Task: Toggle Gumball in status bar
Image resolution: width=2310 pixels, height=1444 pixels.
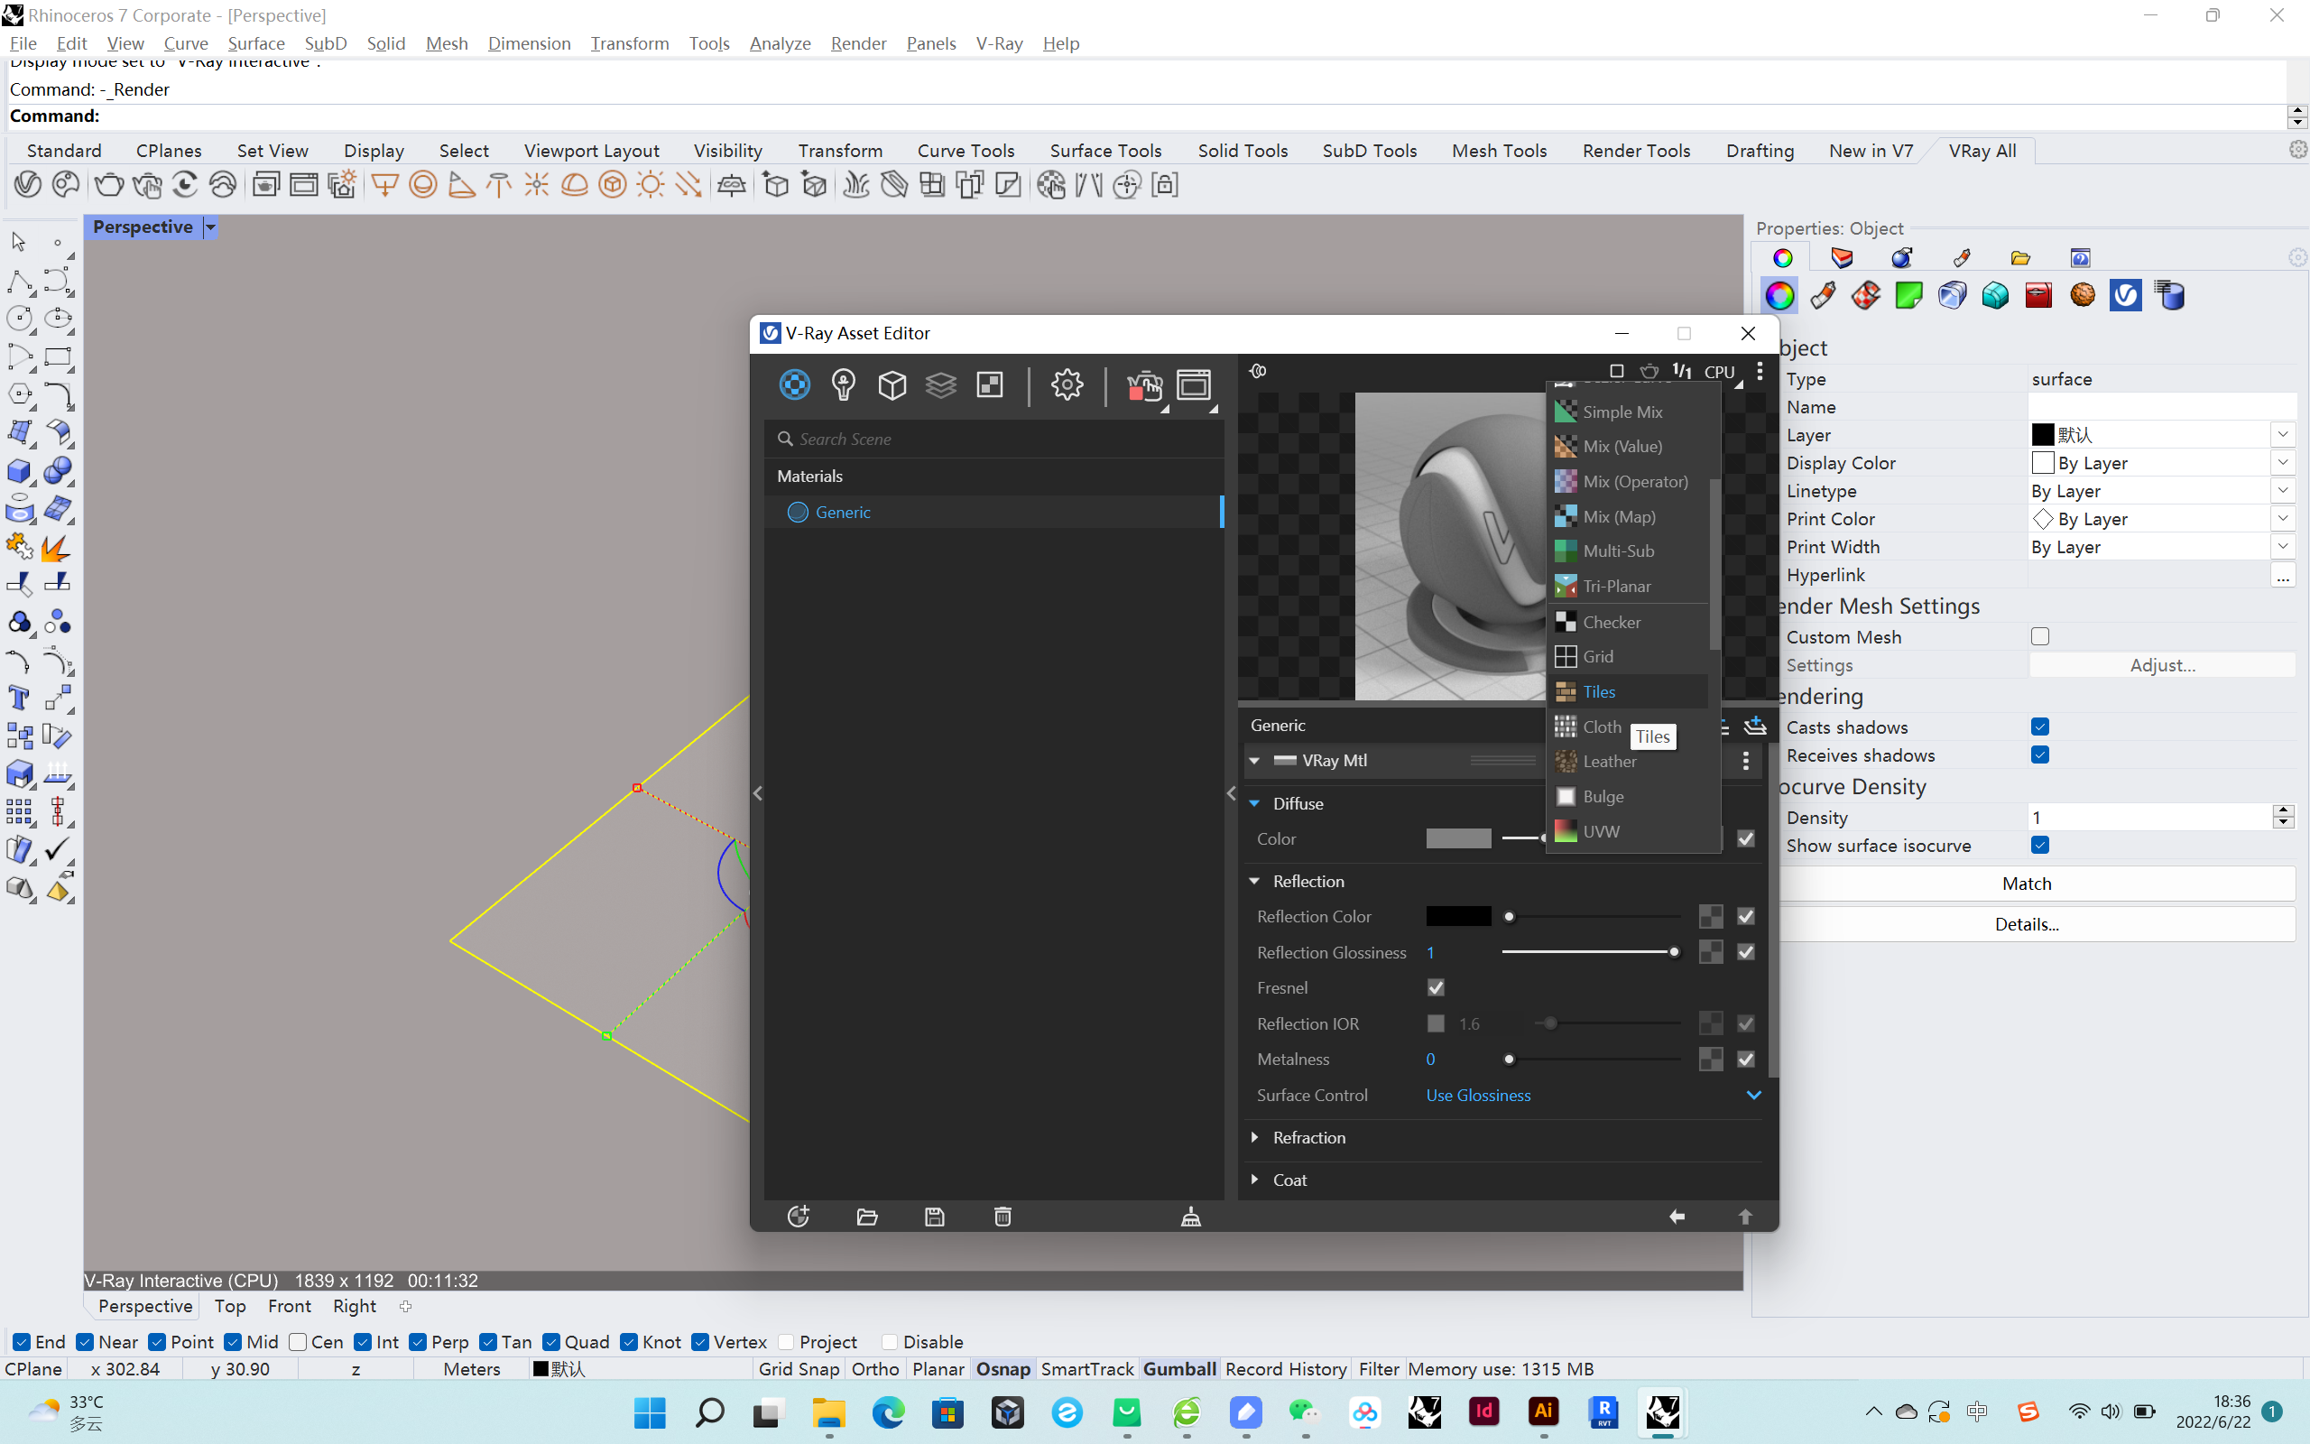Action: [1178, 1368]
